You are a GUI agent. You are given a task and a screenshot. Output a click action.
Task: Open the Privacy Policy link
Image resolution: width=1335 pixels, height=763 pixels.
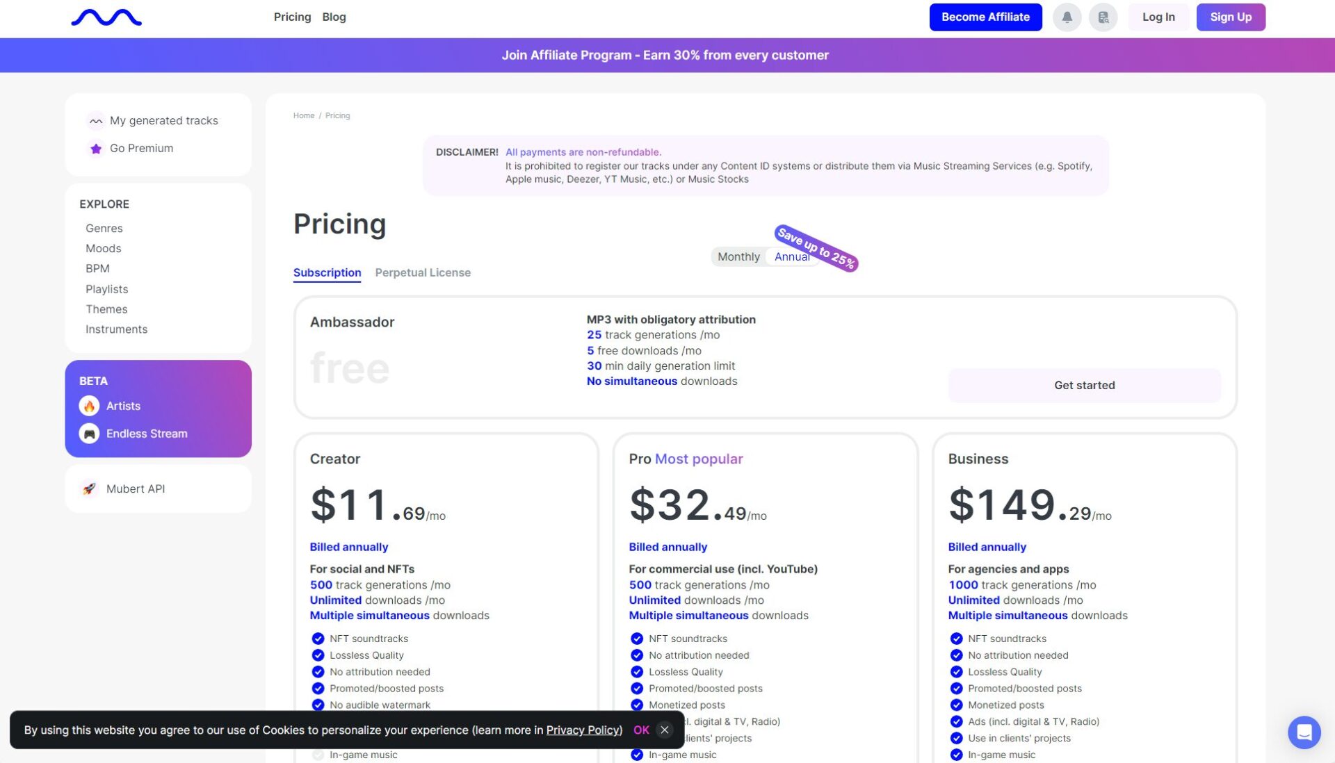[583, 730]
